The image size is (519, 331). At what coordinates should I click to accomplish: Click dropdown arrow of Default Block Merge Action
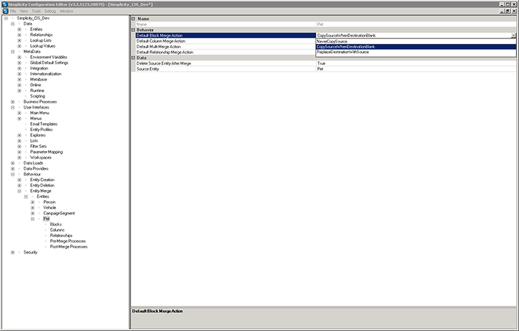(513, 36)
